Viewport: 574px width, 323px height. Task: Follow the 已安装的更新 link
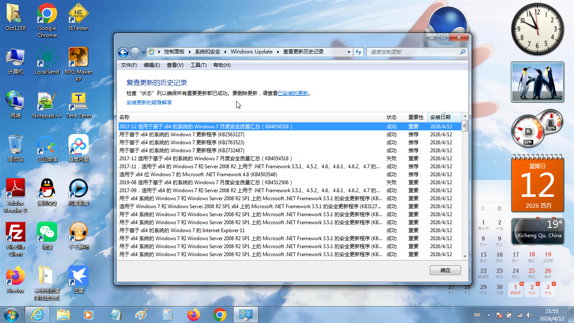click(293, 93)
